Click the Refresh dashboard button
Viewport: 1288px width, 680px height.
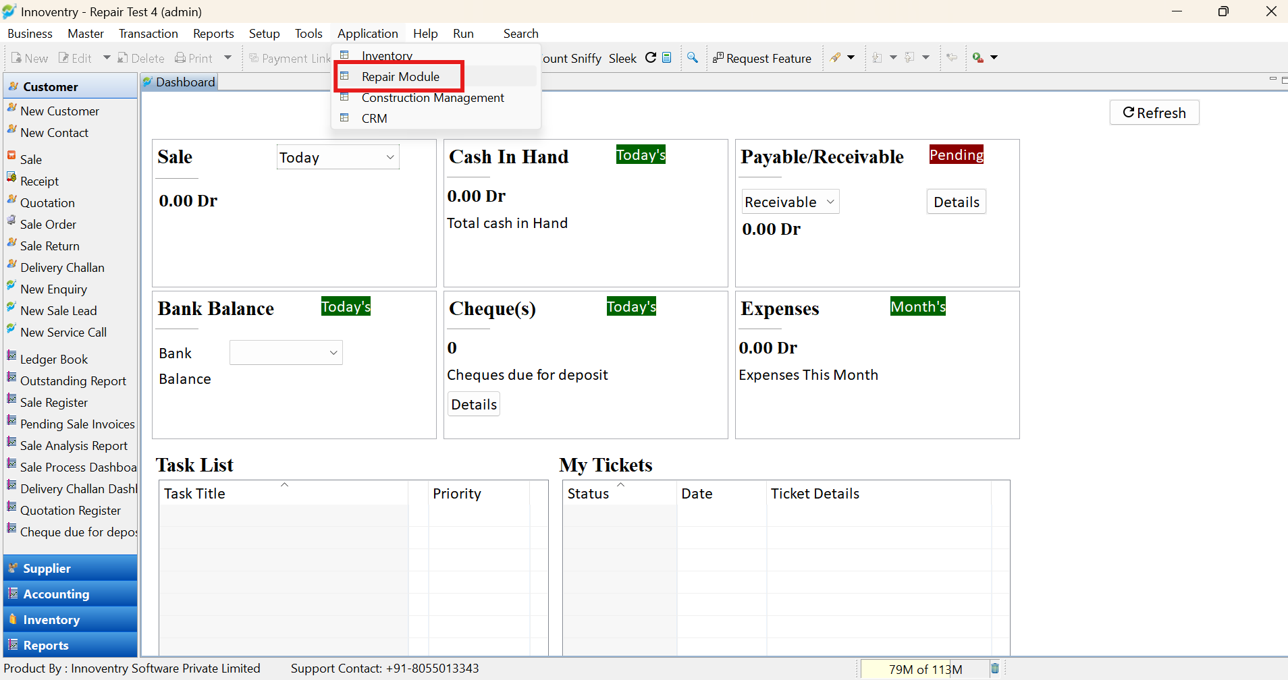pyautogui.click(x=1154, y=113)
